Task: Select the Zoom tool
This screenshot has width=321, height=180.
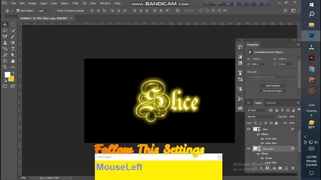Action: pyautogui.click(x=5, y=67)
